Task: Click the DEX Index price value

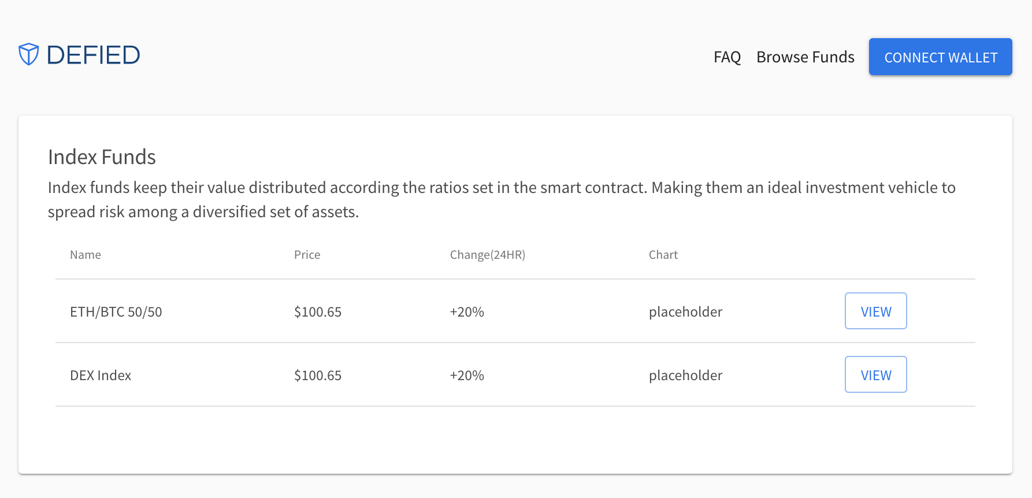Action: pos(318,376)
